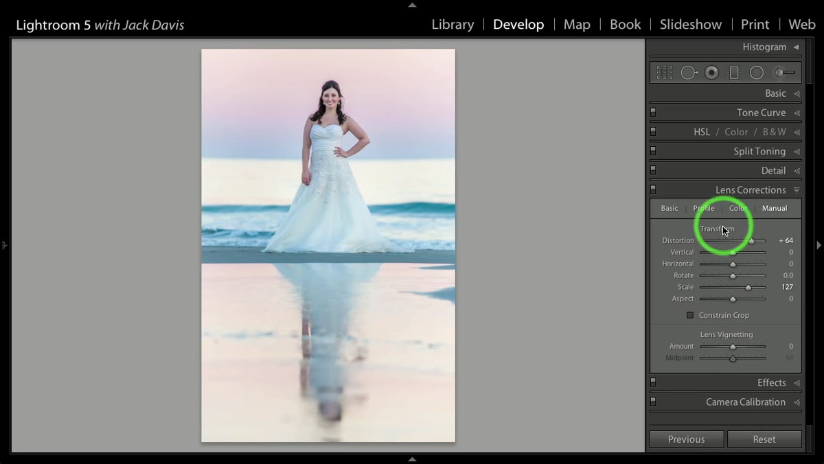Click the Scale value 127 field
The height and width of the screenshot is (464, 824).
[787, 287]
